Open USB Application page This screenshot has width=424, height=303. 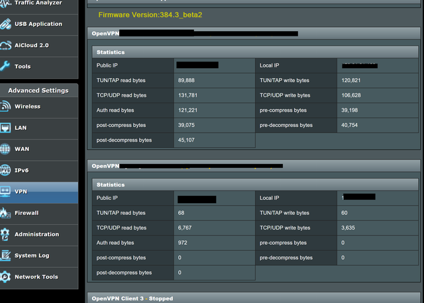tap(38, 24)
